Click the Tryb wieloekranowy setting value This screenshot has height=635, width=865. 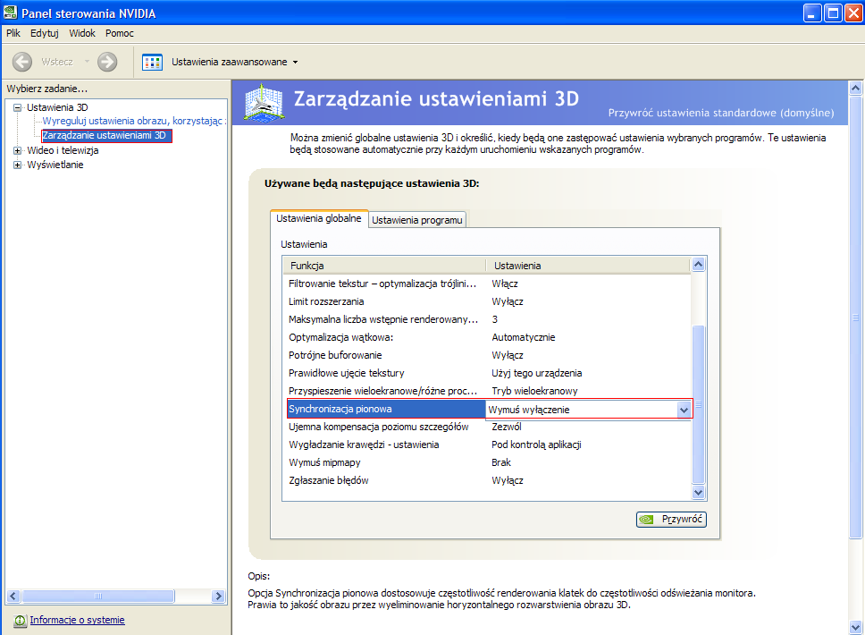coord(534,391)
